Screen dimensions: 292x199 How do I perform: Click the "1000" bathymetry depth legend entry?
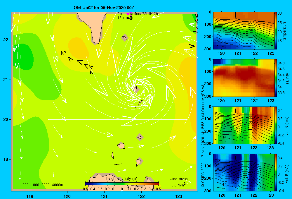pyautogui.click(x=35, y=185)
